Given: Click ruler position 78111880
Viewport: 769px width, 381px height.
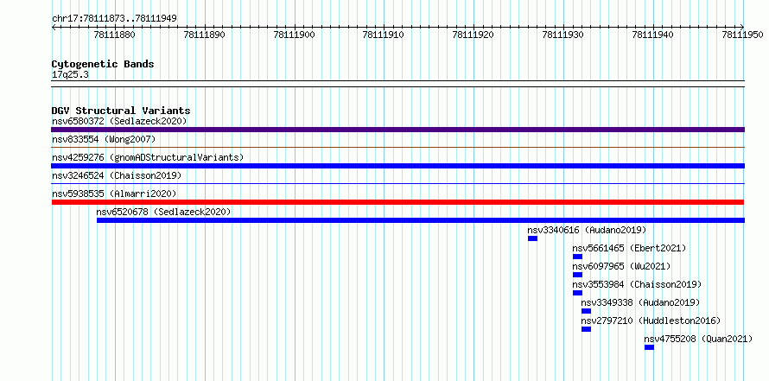Looking at the screenshot, I should click(x=114, y=35).
